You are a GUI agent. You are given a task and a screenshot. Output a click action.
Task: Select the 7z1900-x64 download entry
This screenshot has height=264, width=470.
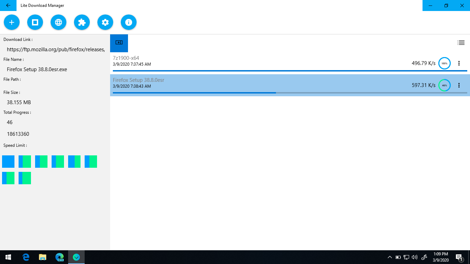[x=290, y=63]
